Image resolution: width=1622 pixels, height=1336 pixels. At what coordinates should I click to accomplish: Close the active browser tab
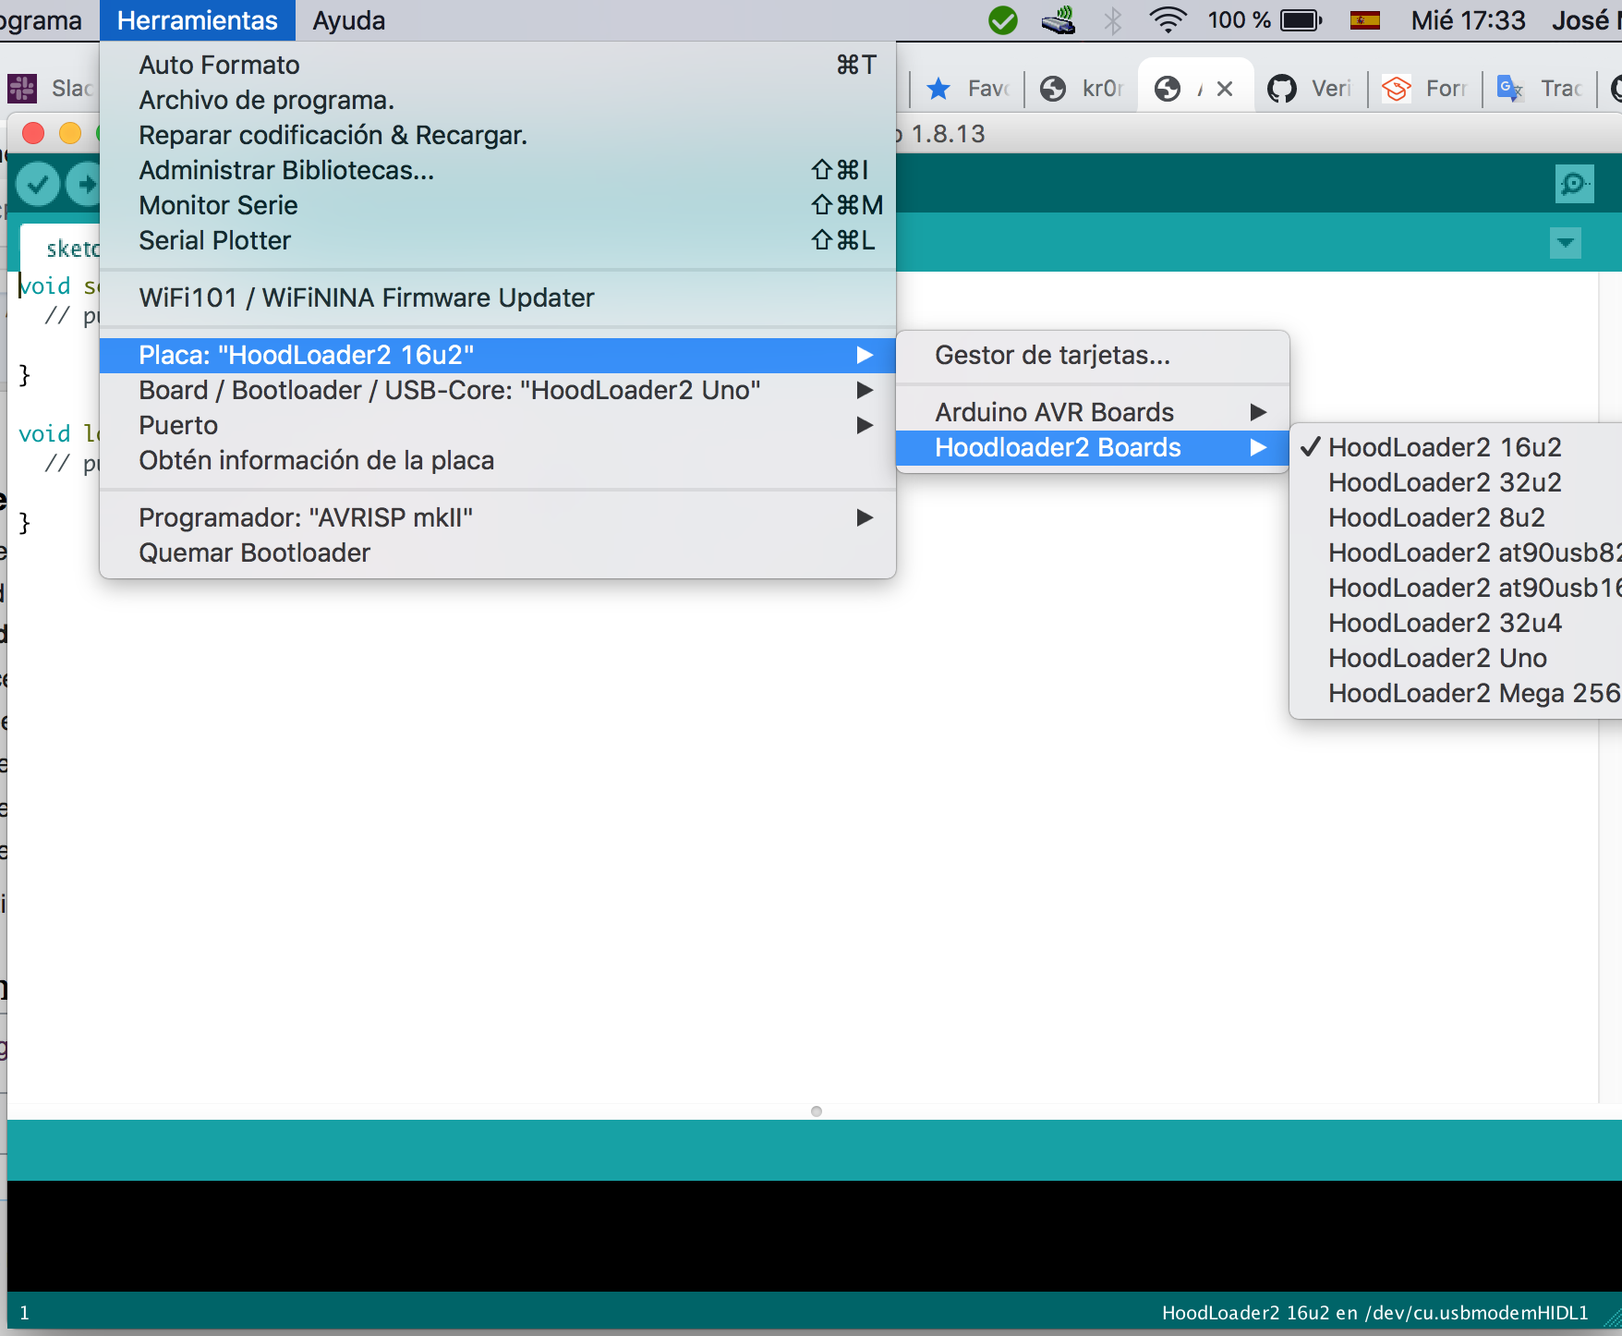(x=1225, y=89)
